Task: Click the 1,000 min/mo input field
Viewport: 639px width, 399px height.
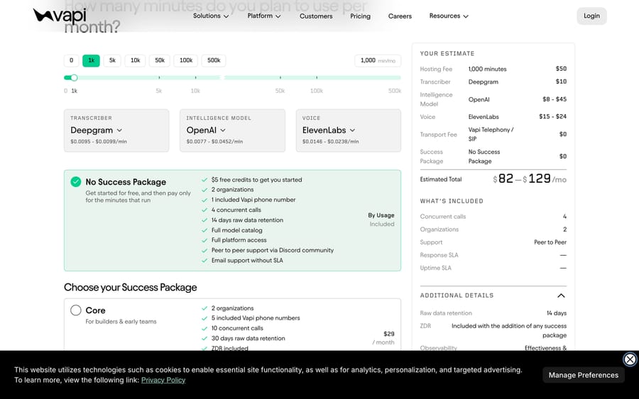Action: (x=378, y=61)
